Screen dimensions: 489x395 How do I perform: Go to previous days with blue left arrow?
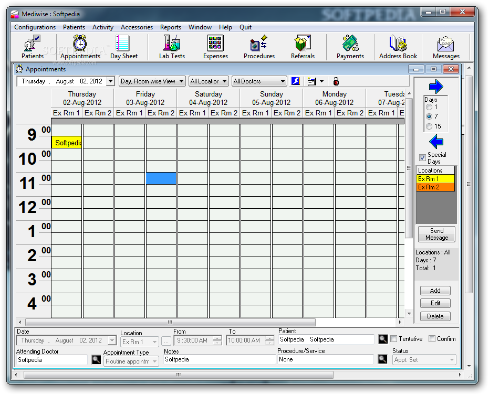click(x=435, y=142)
